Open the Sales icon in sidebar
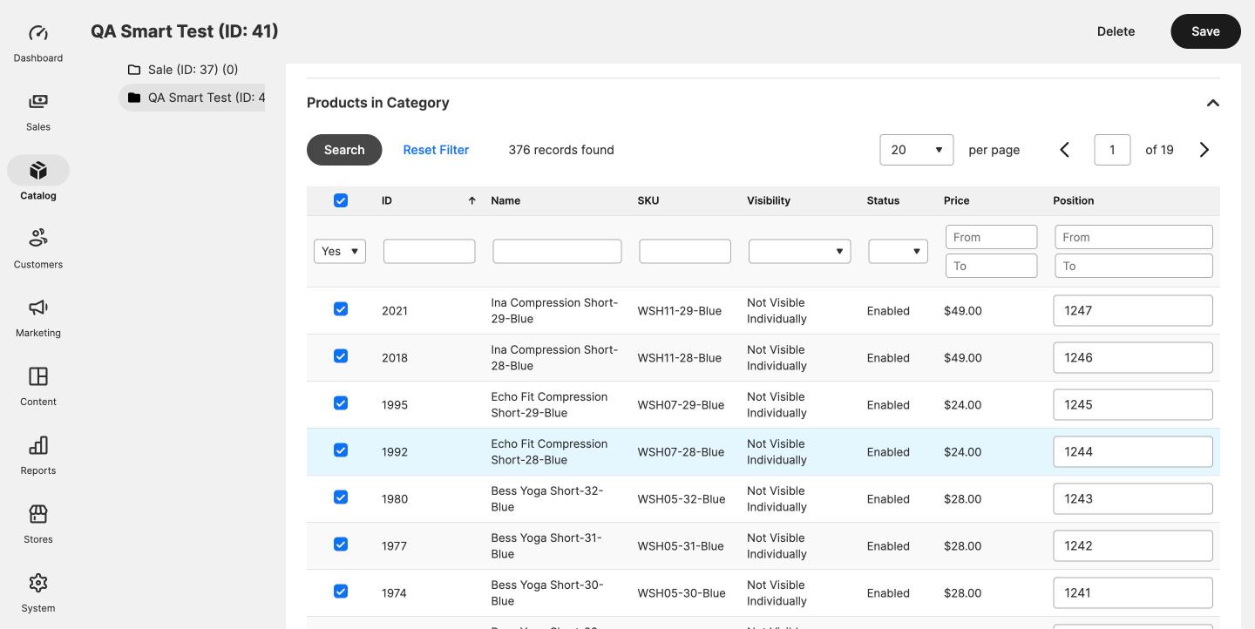This screenshot has height=629, width=1255. 38,102
